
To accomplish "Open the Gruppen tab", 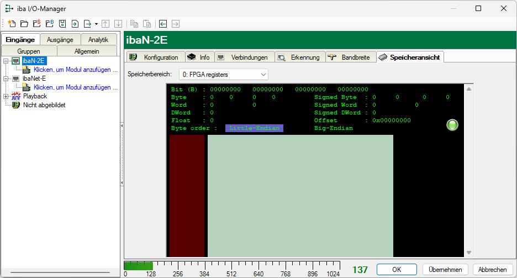I will [x=29, y=51].
